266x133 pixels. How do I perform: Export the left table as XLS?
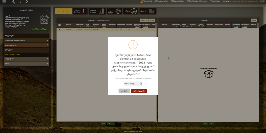click(x=110, y=123)
